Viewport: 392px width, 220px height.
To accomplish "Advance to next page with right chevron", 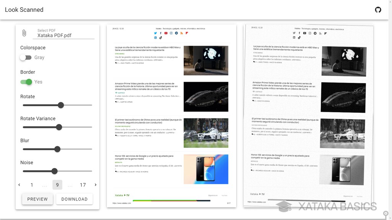I will (95, 184).
